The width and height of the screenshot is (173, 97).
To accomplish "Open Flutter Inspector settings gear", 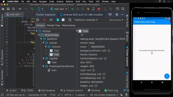I will pyautogui.click(x=117, y=15).
